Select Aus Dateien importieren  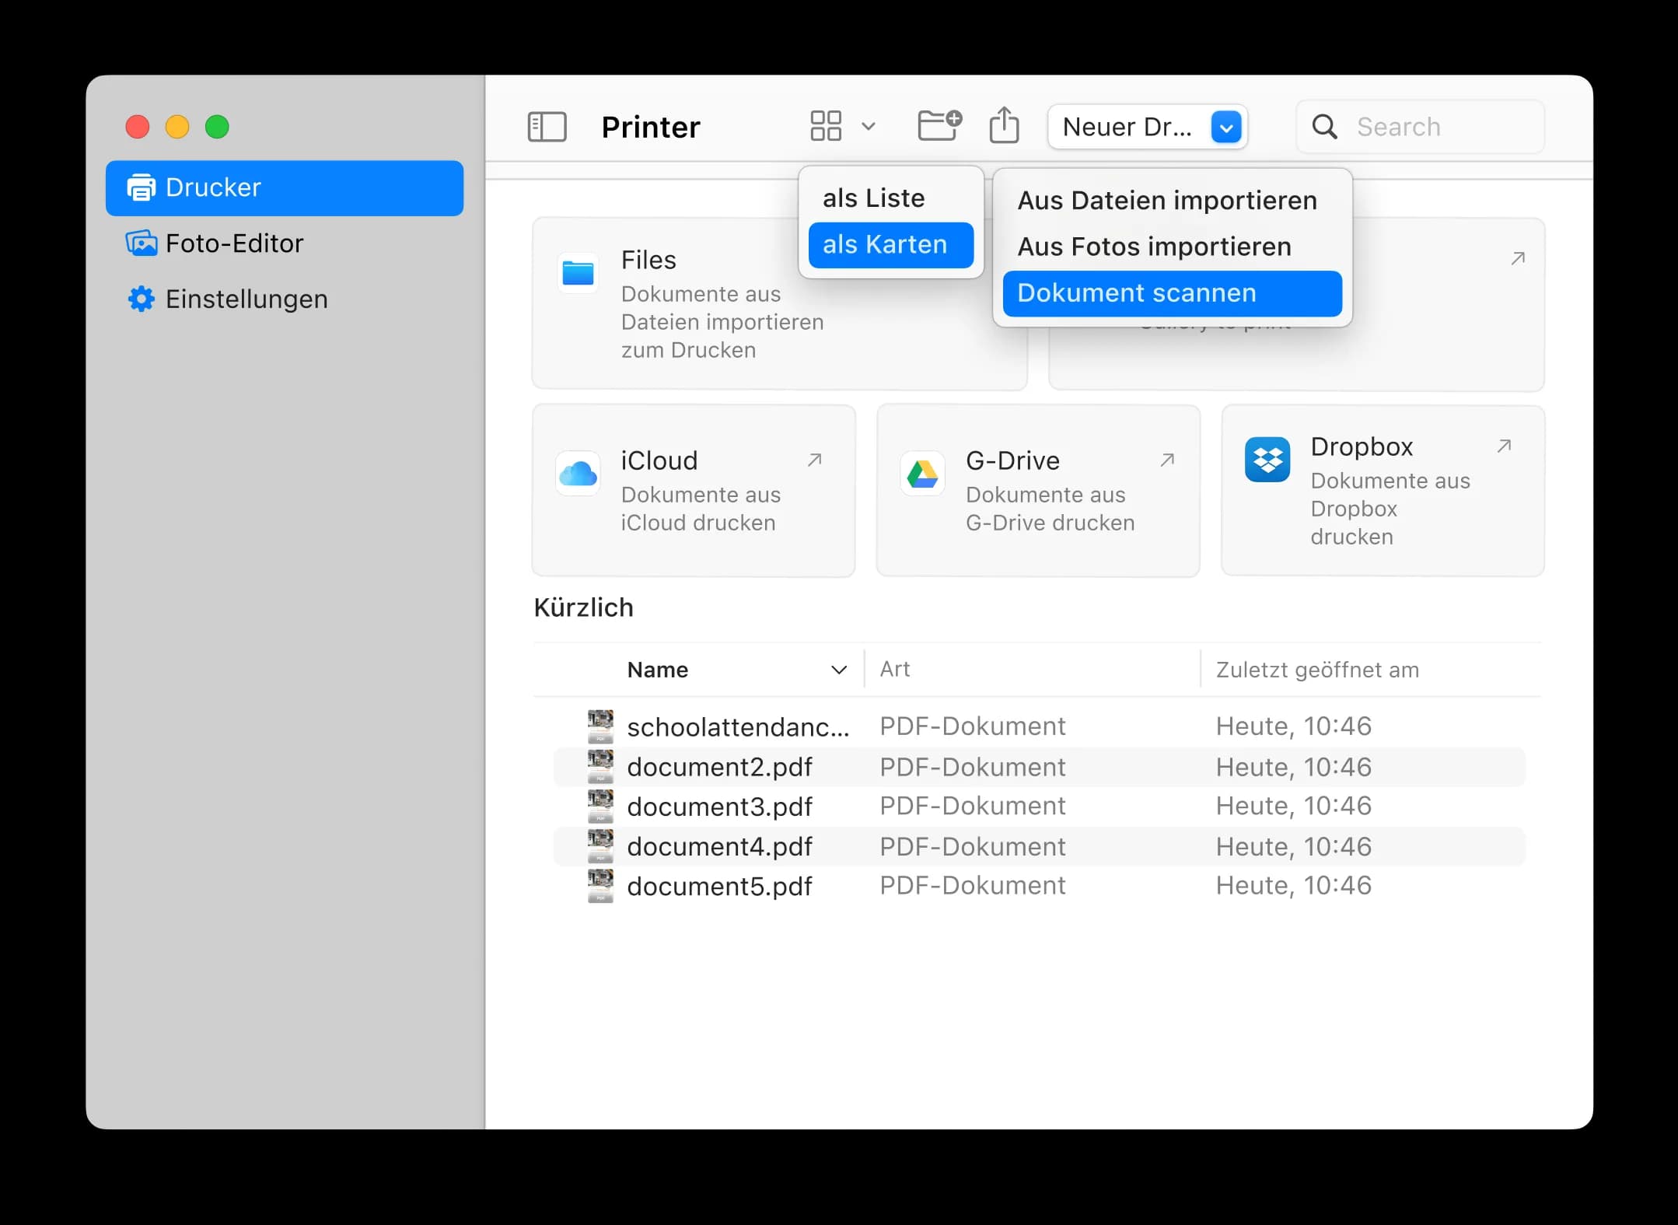pos(1172,201)
